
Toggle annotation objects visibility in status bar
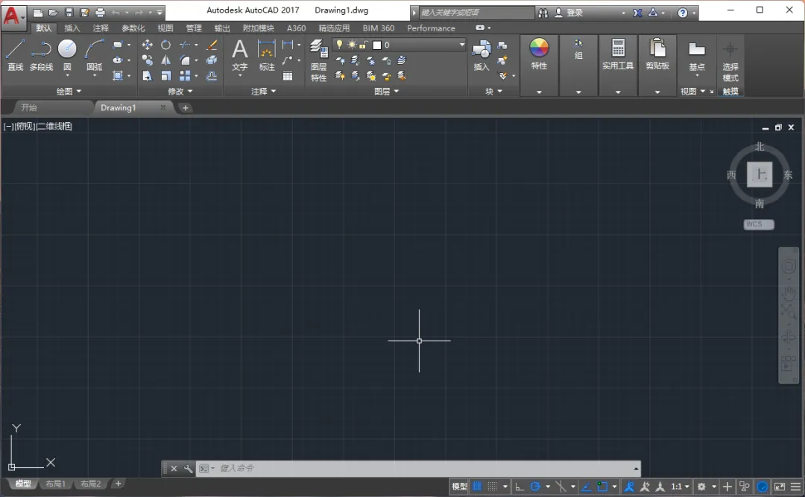[x=629, y=487]
